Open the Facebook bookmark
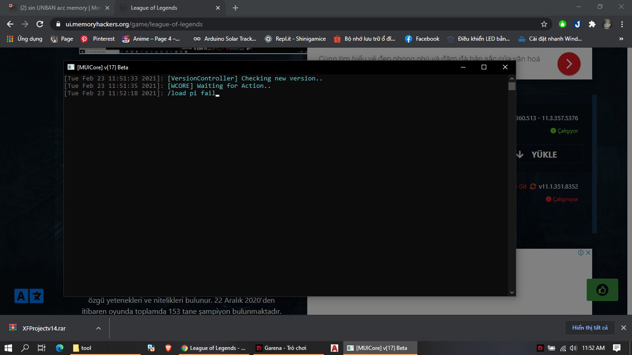Screen dimensions: 632x355 tap(422, 39)
